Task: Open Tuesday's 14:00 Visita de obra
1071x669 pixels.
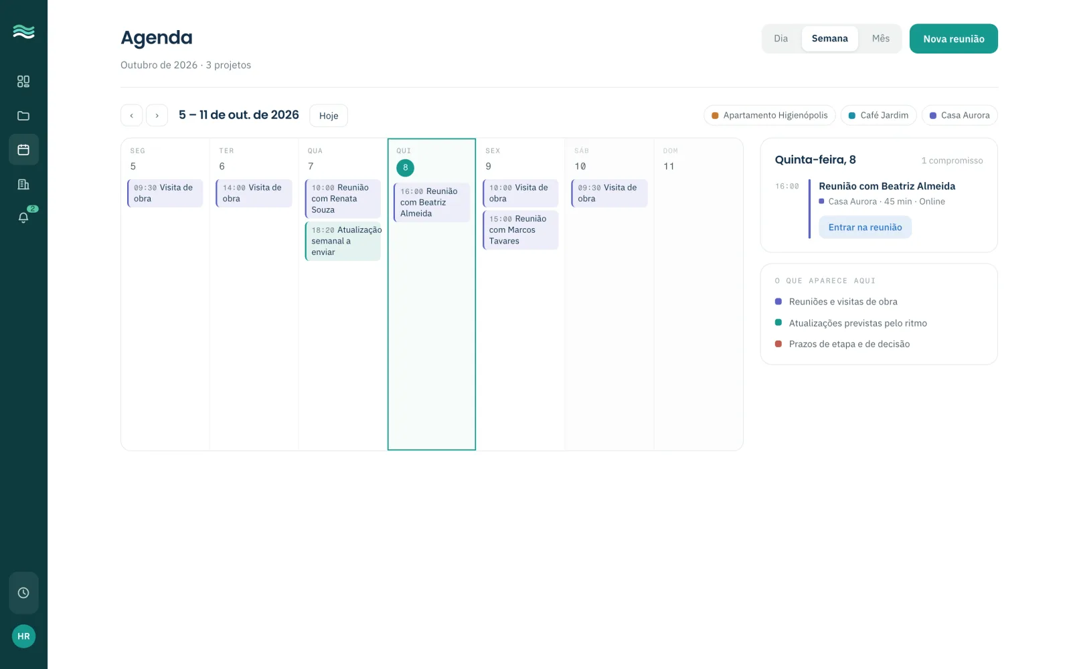Action: click(254, 193)
